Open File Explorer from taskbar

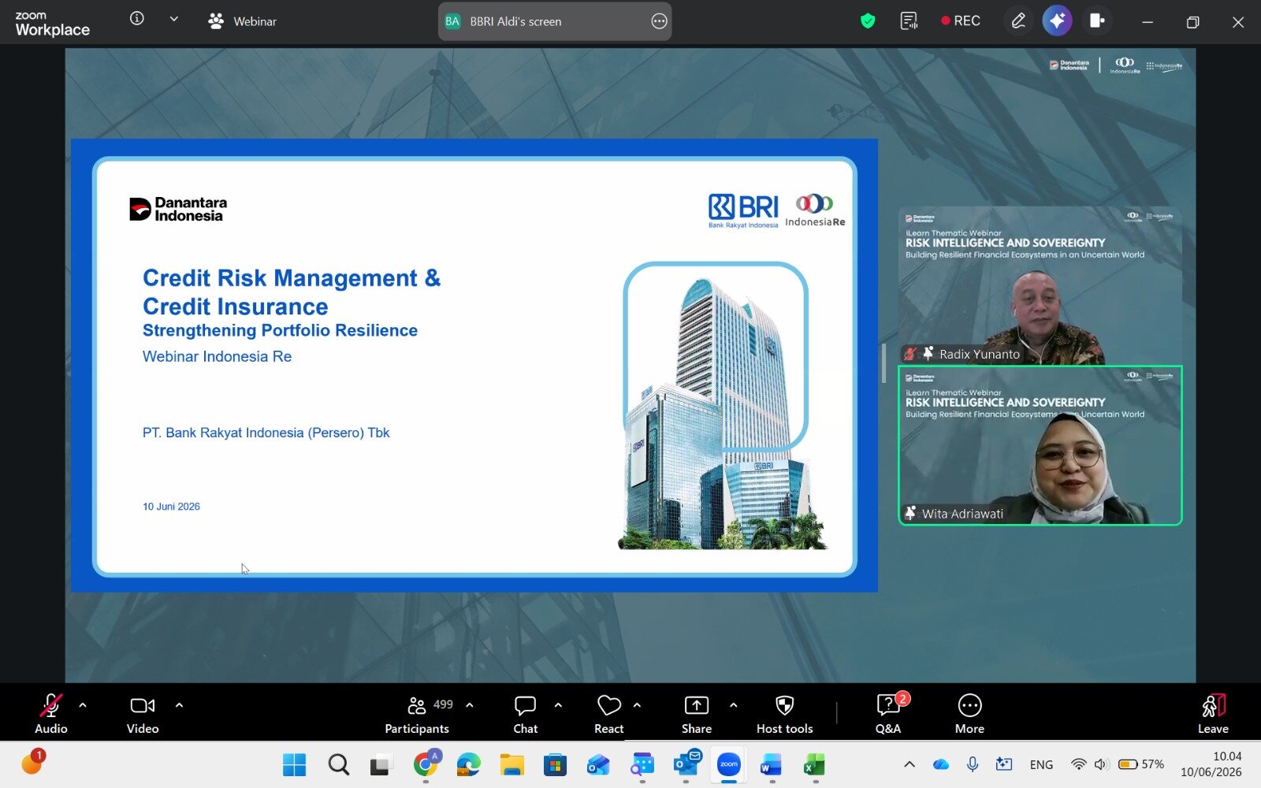512,764
